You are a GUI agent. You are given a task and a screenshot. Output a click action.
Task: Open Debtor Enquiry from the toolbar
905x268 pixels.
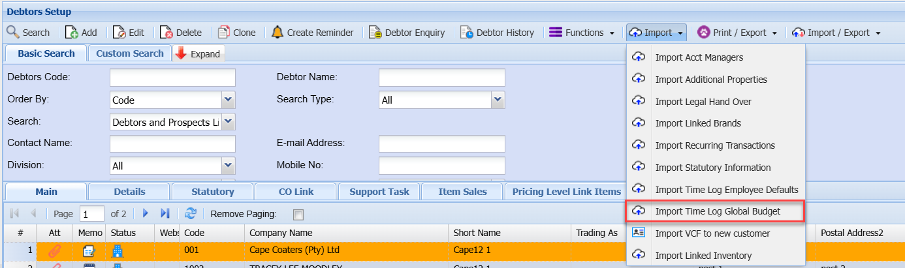pos(375,33)
